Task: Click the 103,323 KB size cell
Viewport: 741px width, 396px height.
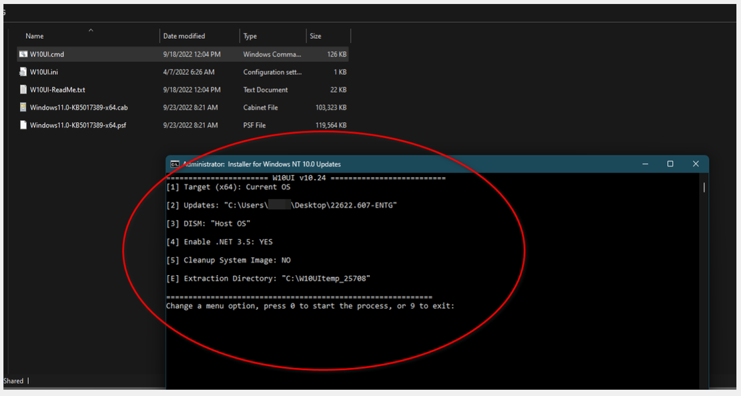Action: pyautogui.click(x=331, y=108)
